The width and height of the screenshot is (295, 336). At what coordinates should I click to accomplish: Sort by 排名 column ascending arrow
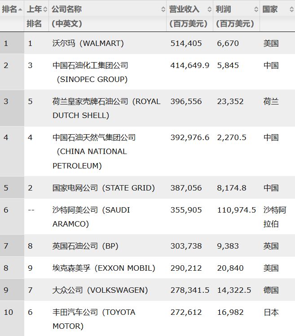click(20, 9)
